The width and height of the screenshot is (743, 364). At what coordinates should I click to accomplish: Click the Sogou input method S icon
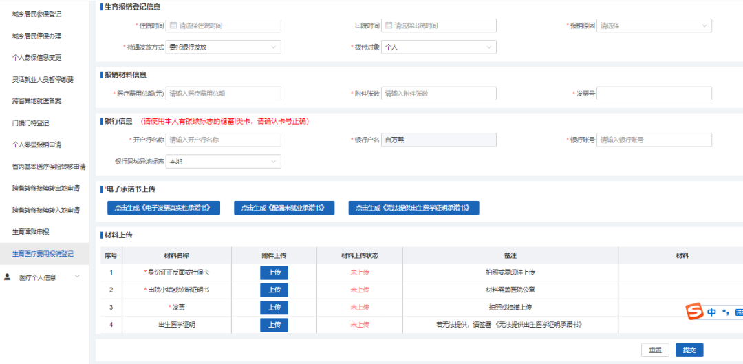pos(695,312)
